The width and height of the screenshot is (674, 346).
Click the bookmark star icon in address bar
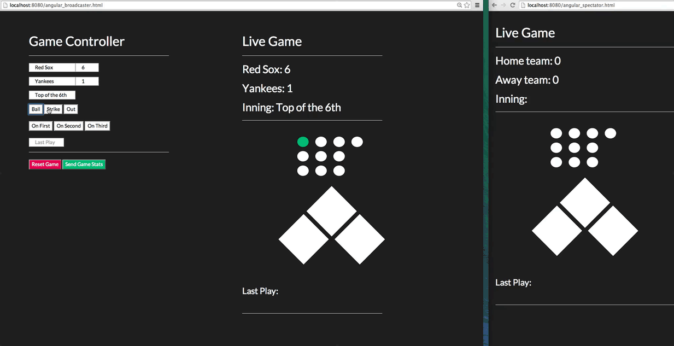[x=467, y=5]
